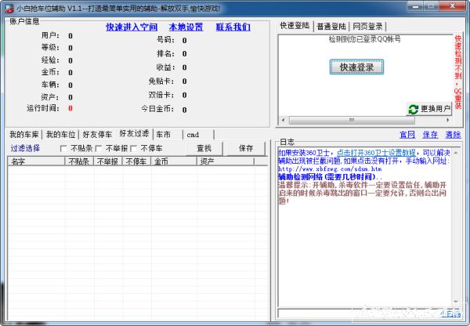Open the 点击打开360卫士设置教程 link
The width and height of the screenshot is (470, 326).
pyautogui.click(x=376, y=153)
